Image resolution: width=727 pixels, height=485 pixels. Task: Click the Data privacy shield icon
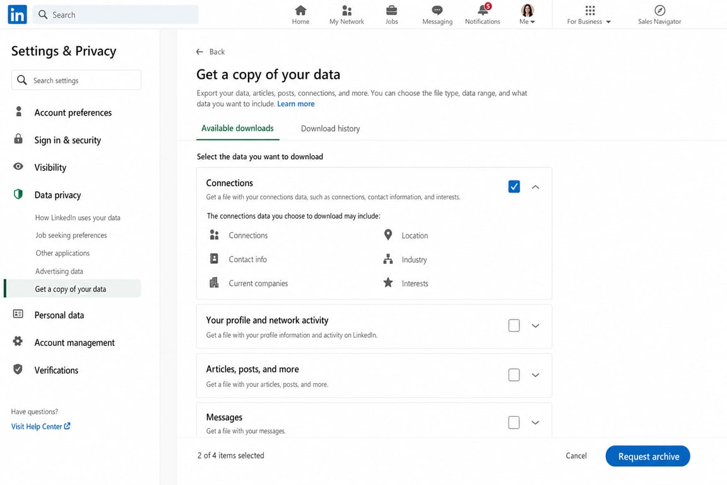18,194
